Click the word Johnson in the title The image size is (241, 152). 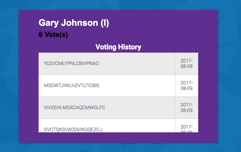[80, 23]
